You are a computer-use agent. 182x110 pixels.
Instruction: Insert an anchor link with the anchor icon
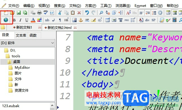point(81,20)
